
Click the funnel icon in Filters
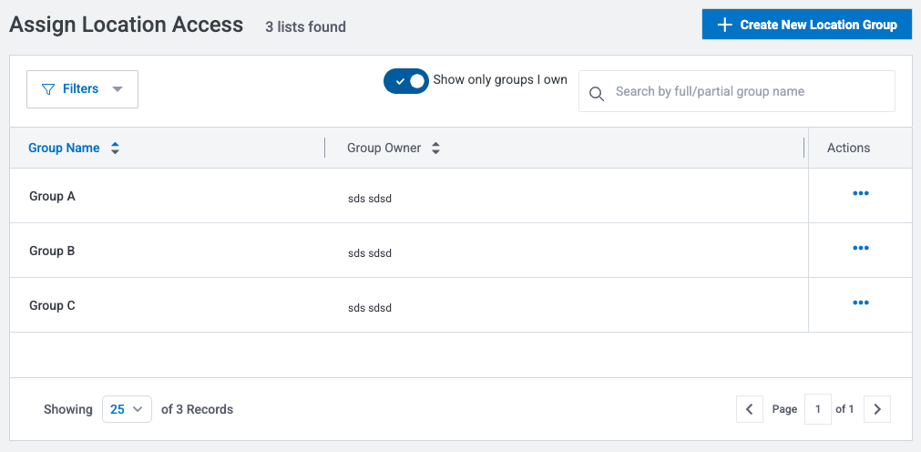49,89
